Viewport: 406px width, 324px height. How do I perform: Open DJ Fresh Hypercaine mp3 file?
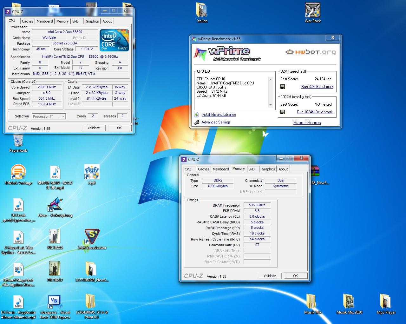[x=18, y=205]
